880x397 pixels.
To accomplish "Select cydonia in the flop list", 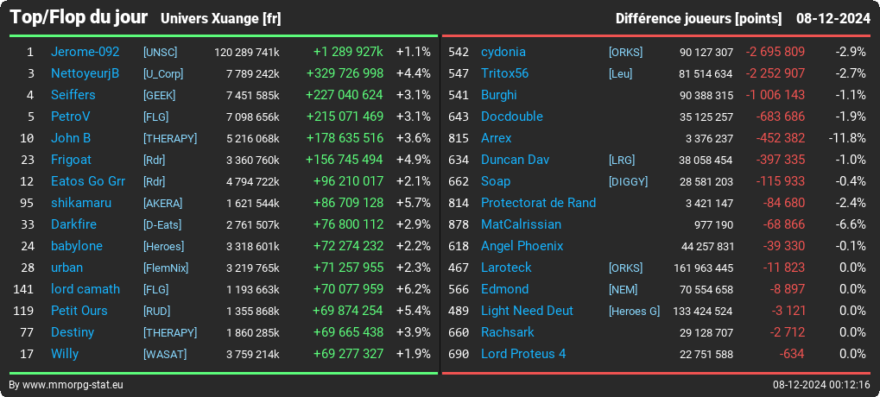I will 503,52.
